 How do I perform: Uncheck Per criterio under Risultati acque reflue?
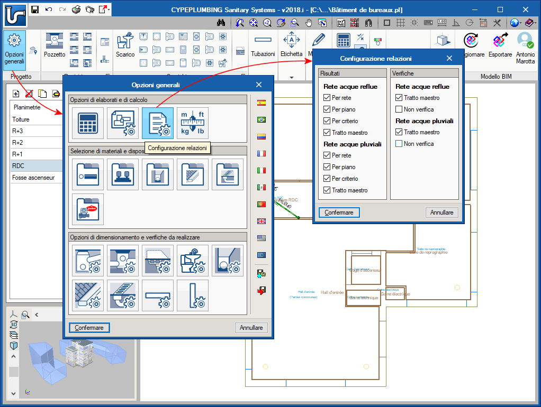pos(327,121)
